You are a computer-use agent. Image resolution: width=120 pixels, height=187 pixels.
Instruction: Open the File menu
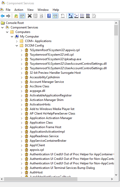pyautogui.click(x=8, y=10)
